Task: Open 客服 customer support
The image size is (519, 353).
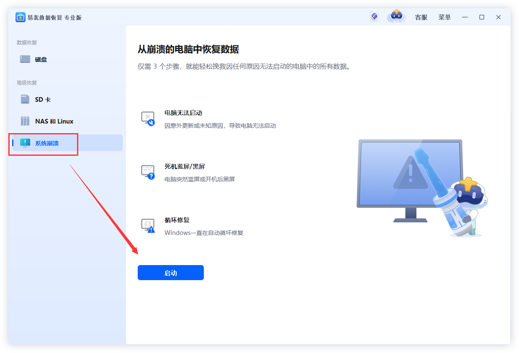Action: click(421, 17)
